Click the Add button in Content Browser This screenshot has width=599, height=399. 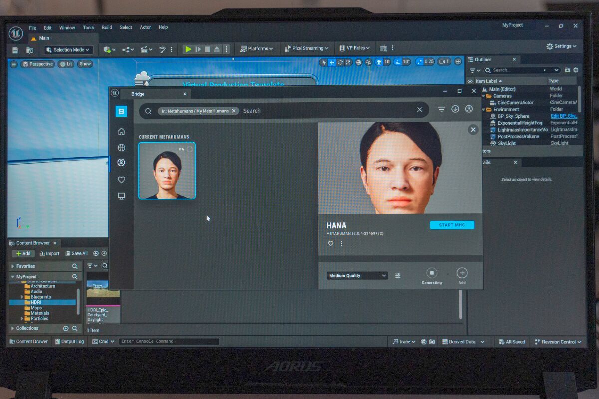coord(23,253)
